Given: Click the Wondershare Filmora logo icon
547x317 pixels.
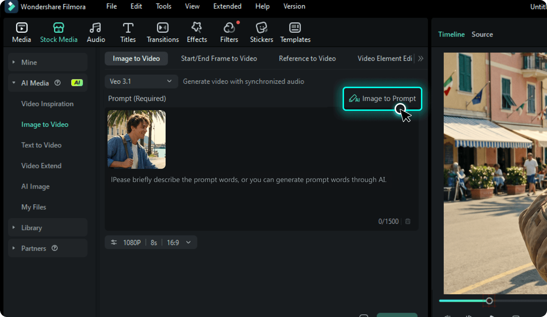Looking at the screenshot, I should (x=11, y=6).
